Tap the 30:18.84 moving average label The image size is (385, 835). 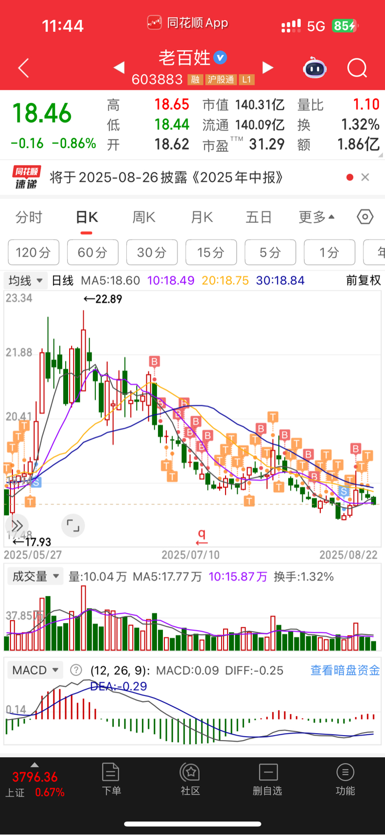coord(280,280)
